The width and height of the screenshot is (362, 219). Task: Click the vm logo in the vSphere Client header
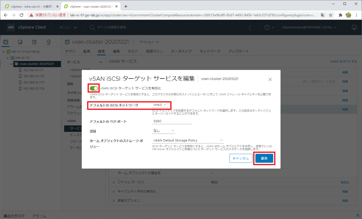[11, 27]
